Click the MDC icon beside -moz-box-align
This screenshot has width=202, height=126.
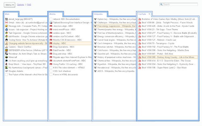pyautogui.click(x=51, y=26)
